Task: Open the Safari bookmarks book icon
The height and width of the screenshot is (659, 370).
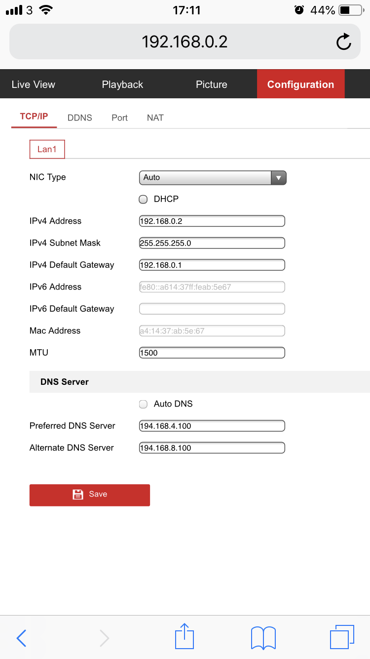Action: pos(263,638)
